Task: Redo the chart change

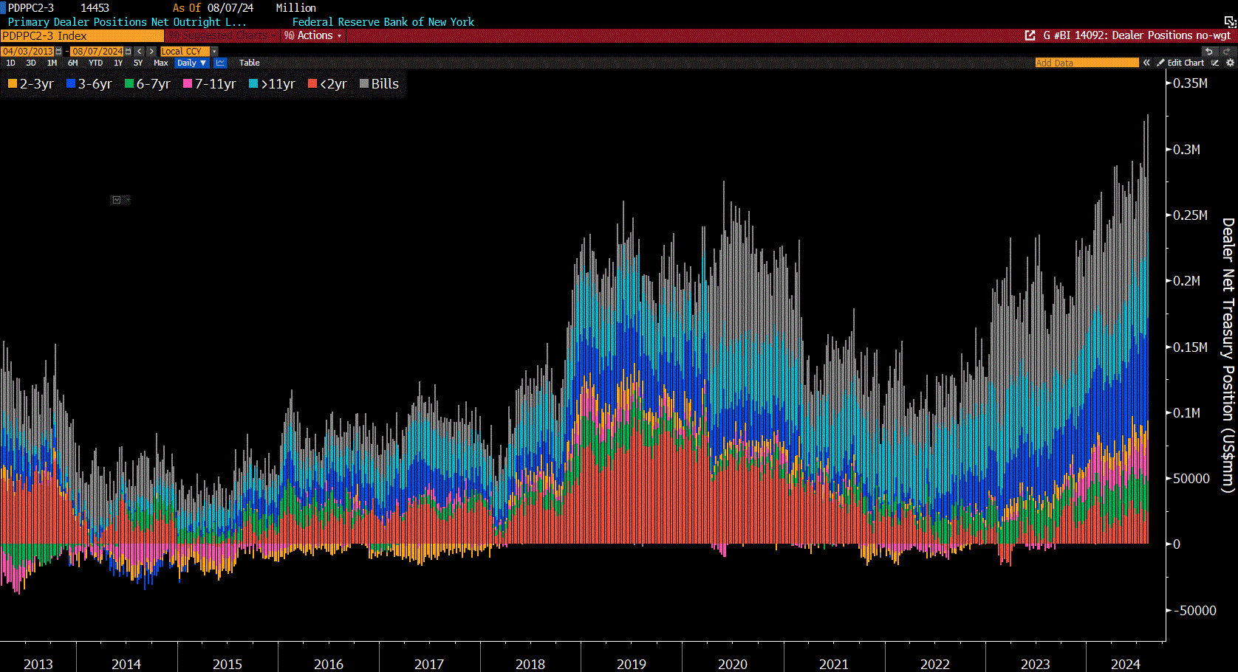Action: click(x=1227, y=51)
